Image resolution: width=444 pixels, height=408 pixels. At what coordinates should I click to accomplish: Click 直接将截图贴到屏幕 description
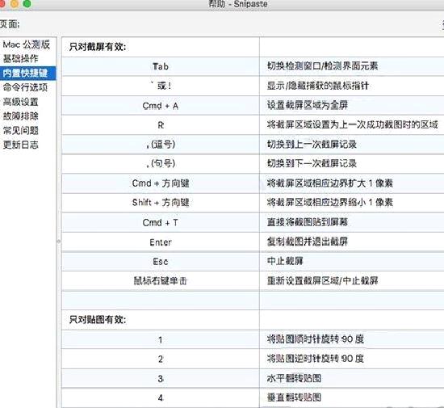click(308, 222)
